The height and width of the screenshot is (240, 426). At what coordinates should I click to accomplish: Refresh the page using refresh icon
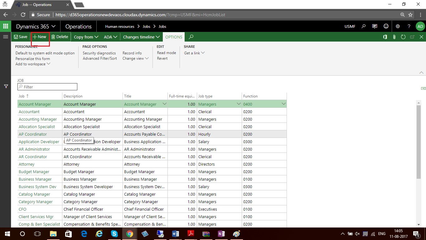pyautogui.click(x=403, y=37)
